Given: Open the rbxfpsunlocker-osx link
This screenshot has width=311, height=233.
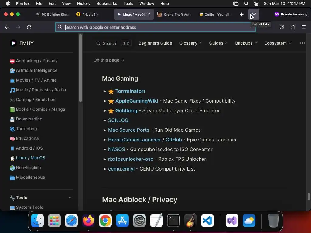Looking at the screenshot, I should click(131, 159).
